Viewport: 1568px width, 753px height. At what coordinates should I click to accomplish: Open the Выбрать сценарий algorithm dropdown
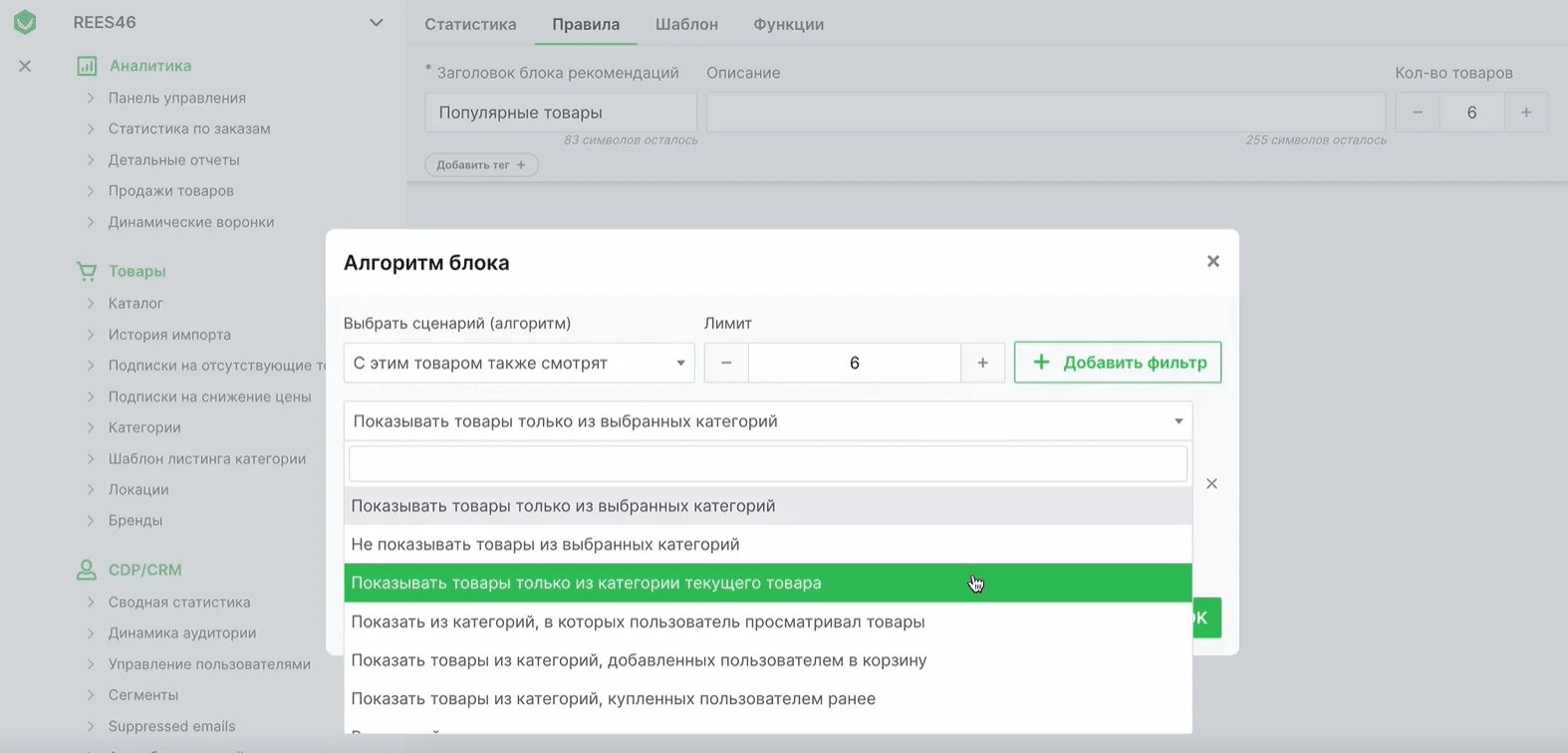coord(519,363)
